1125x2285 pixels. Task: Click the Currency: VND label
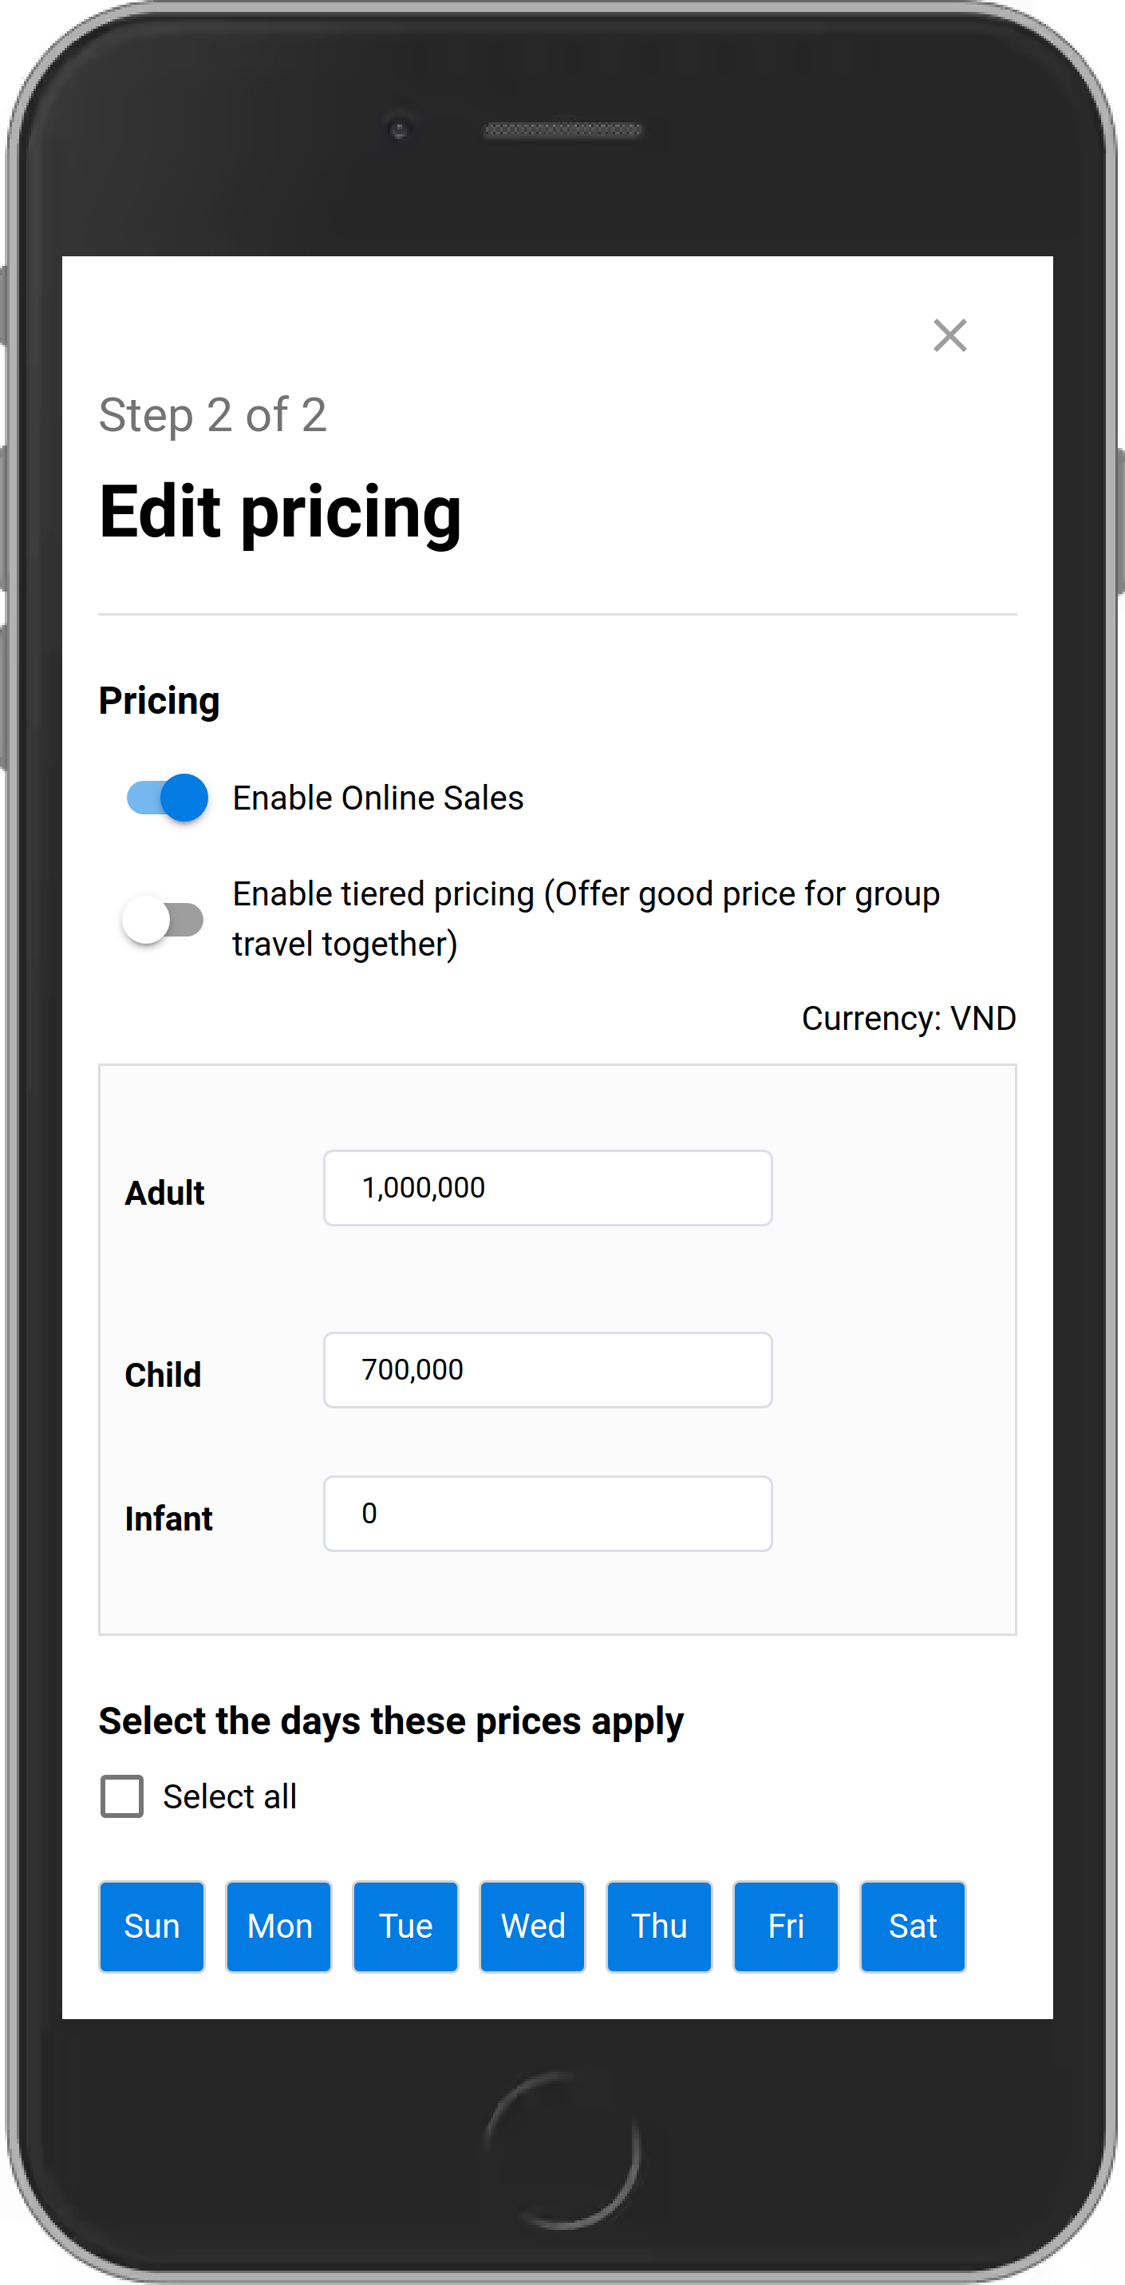click(x=908, y=1017)
